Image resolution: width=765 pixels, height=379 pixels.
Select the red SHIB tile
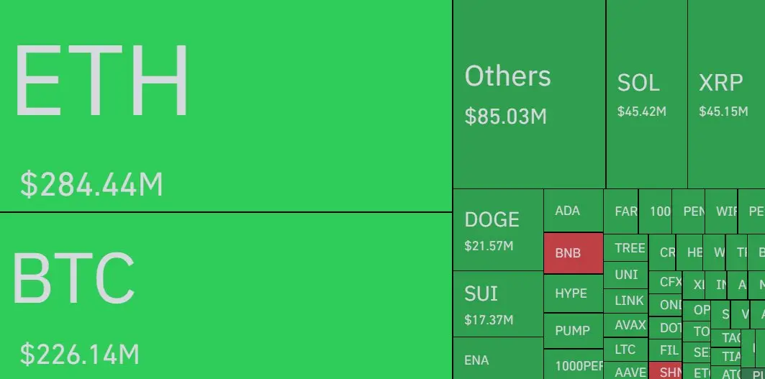point(666,371)
